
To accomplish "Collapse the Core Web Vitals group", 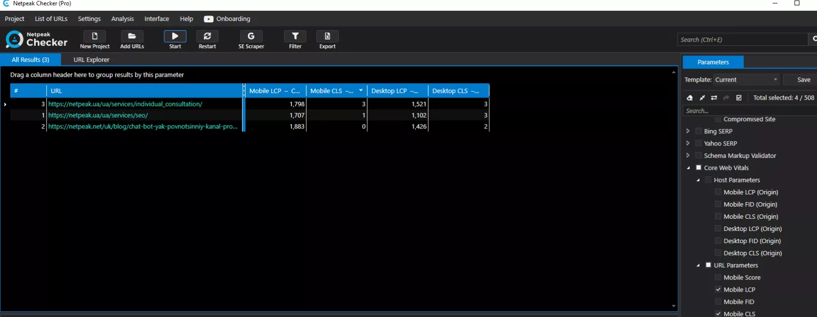I will [x=688, y=168].
